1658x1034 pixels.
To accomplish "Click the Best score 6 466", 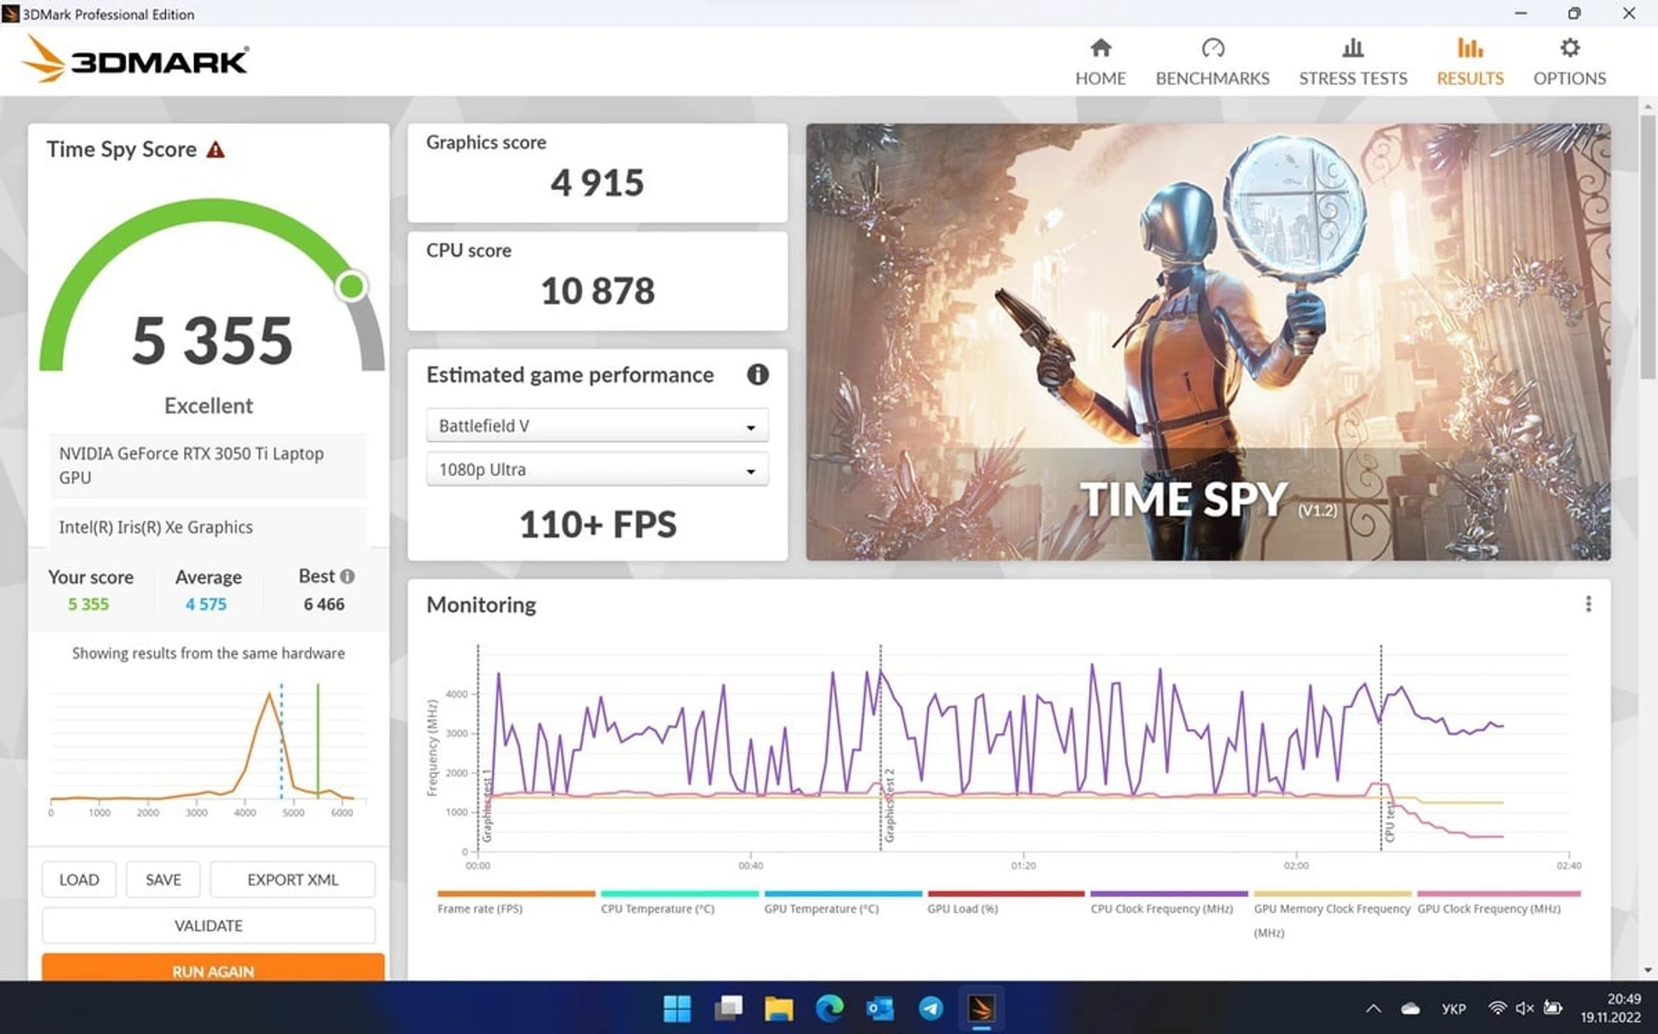I will tap(324, 604).
